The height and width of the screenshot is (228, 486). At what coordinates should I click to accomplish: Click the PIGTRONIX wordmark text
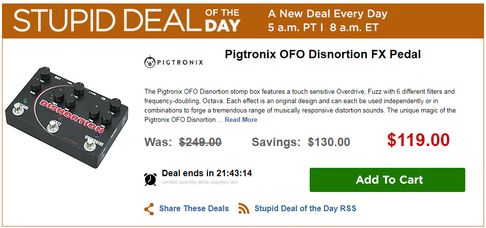tap(180, 63)
